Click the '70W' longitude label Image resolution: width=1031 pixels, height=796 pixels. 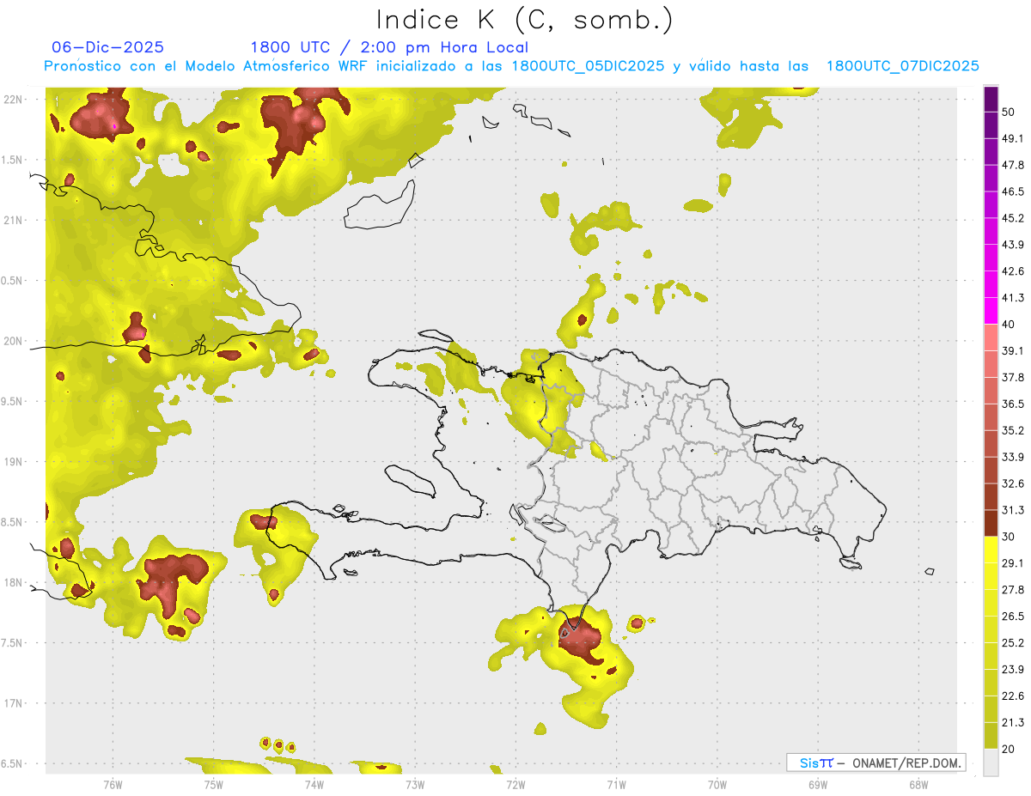(717, 785)
